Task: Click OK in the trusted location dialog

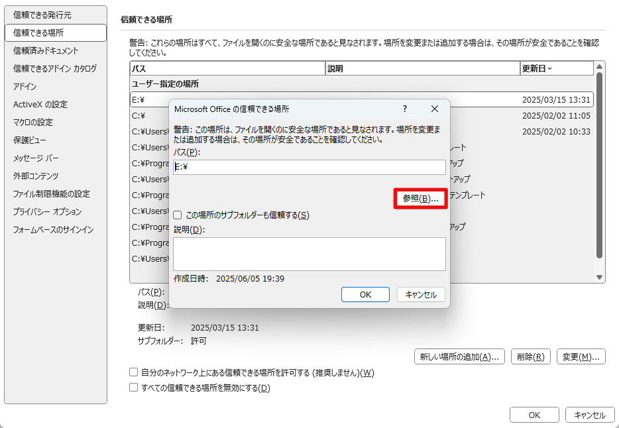Action: pos(366,295)
